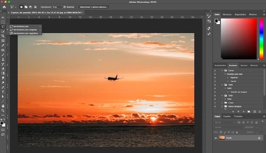Click the rainbow hue slider strip
This screenshot has height=153, width=266.
[x=261, y=39]
